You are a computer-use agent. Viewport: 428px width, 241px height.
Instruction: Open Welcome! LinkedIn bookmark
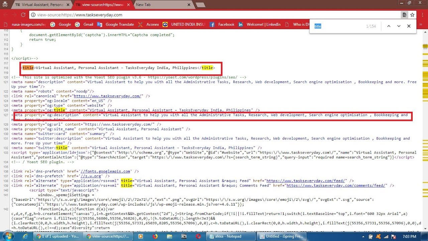coord(259,24)
